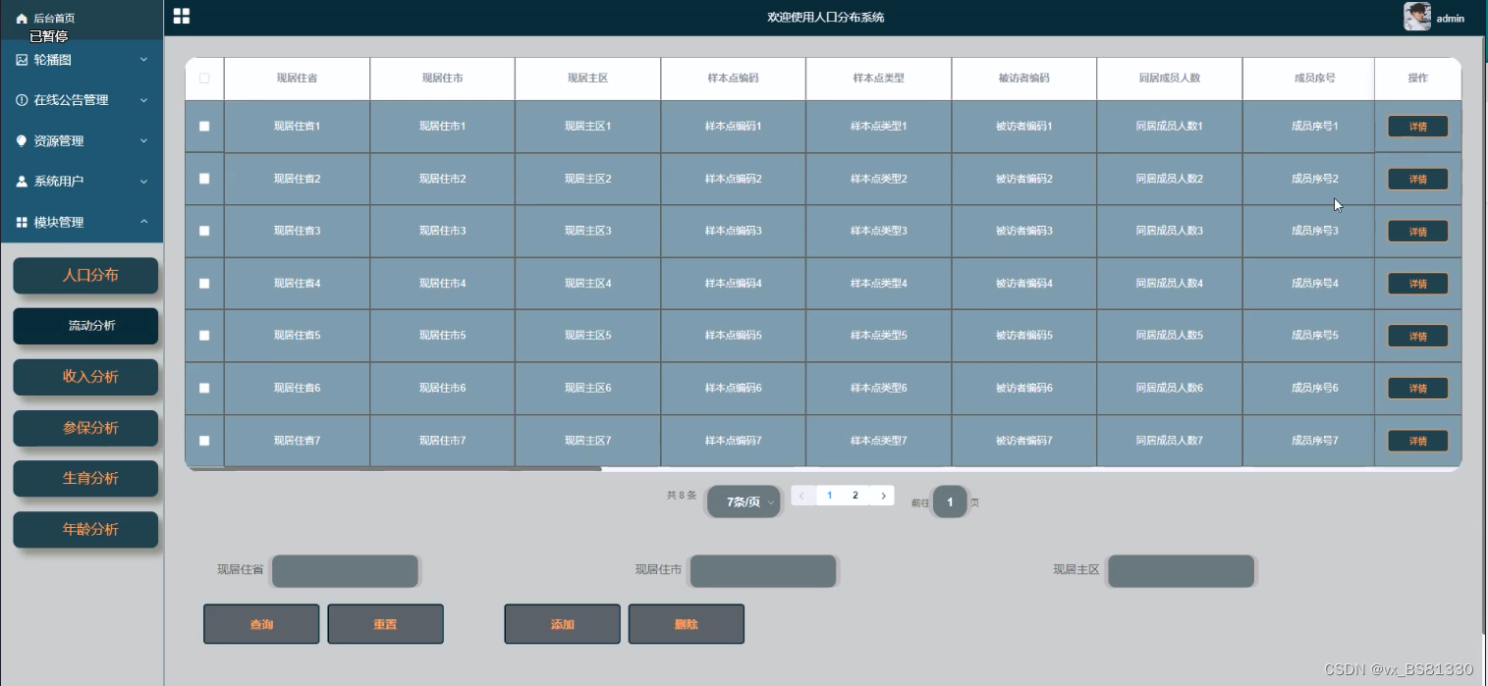Open 详情 for row 现居住省2
Screen dimensions: 1488x686
click(1417, 179)
